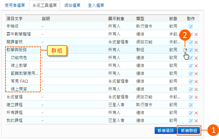Delete the 教學與服務 group
219x140 pixels.
tap(196, 50)
